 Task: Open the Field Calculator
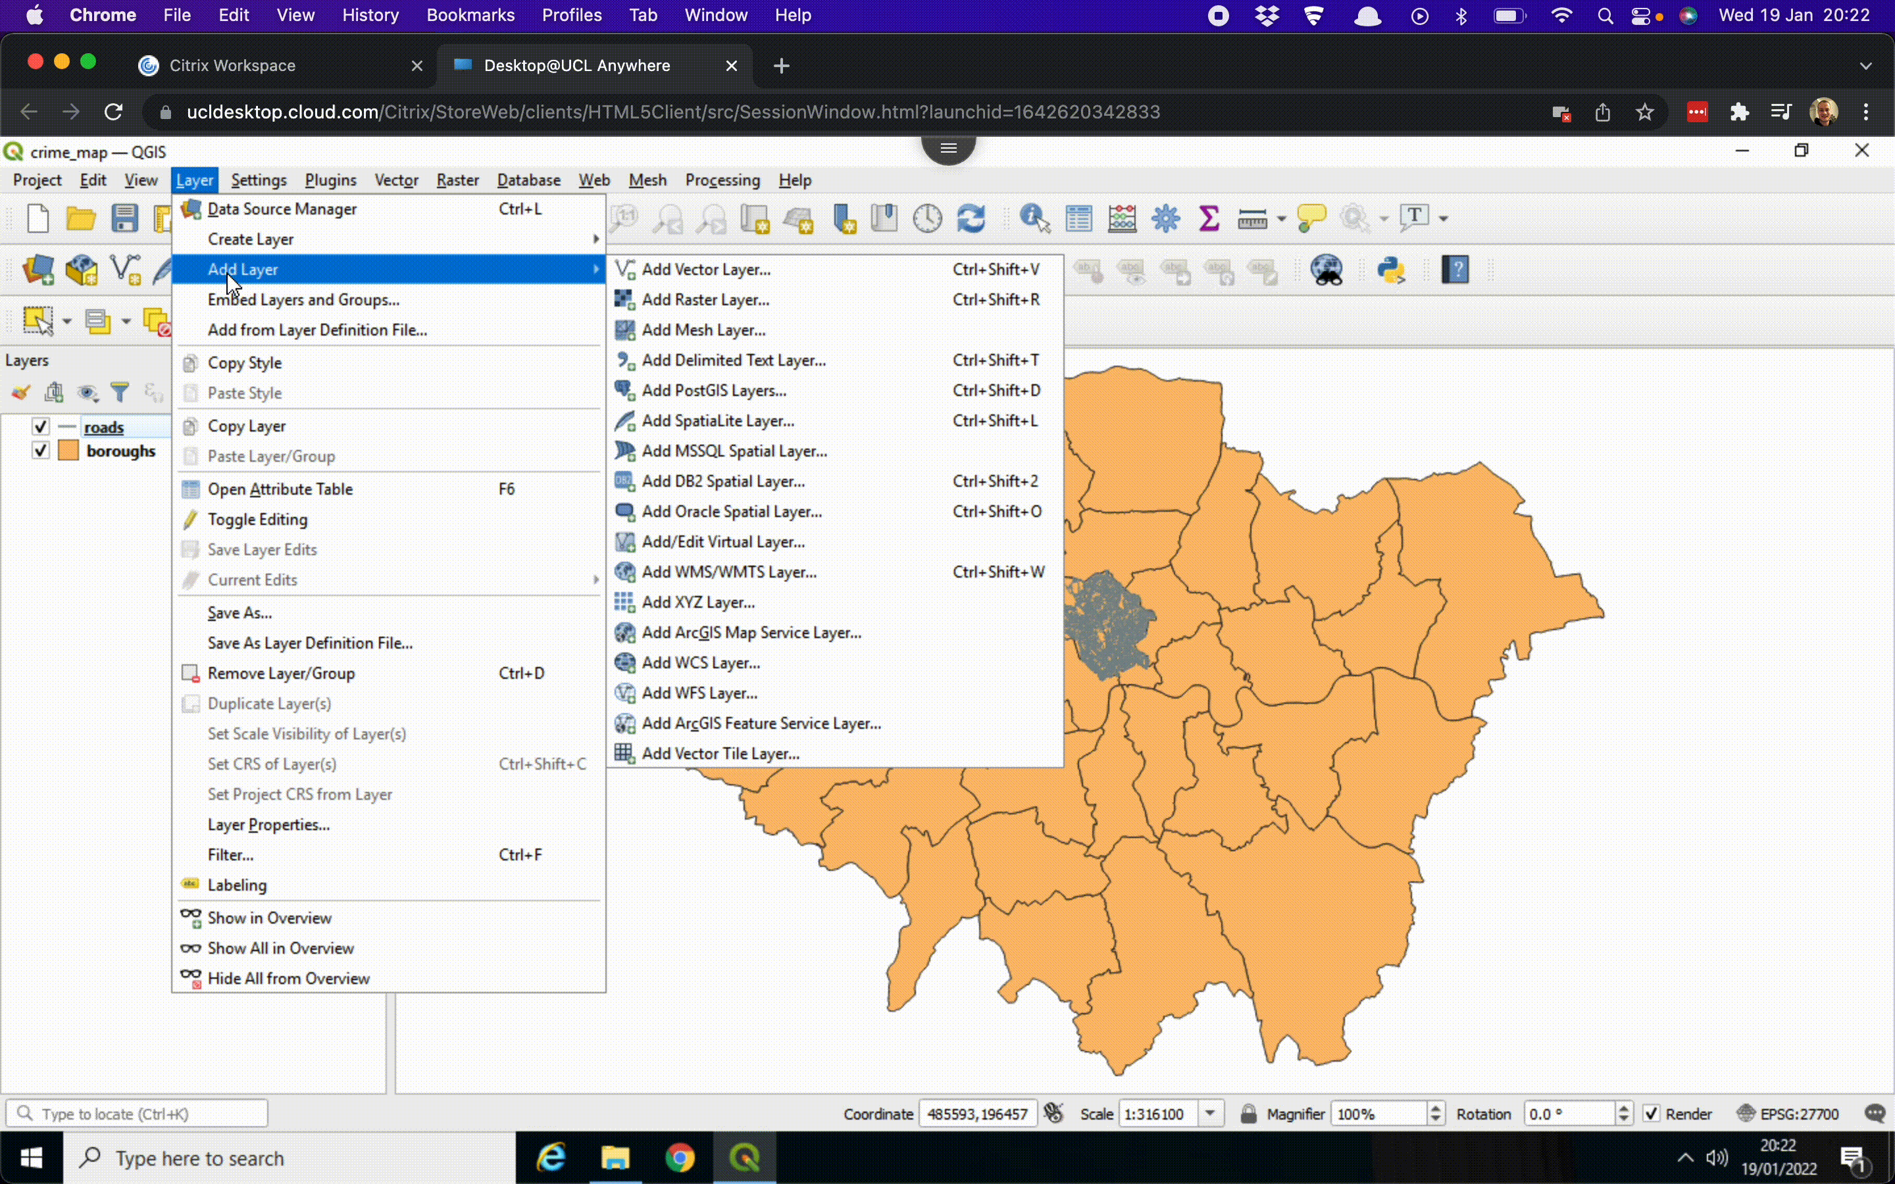(x=1123, y=218)
